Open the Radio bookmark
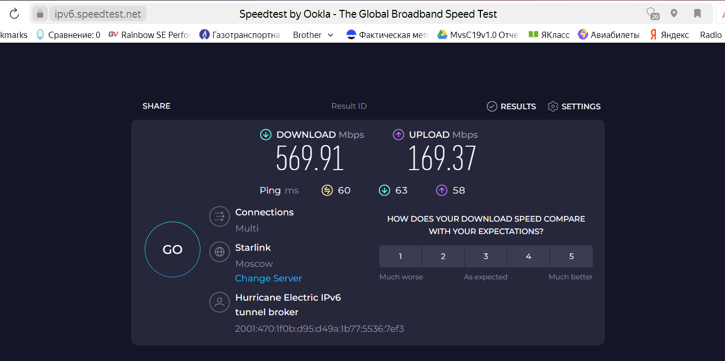Viewport: 725px width, 361px height. [x=711, y=35]
